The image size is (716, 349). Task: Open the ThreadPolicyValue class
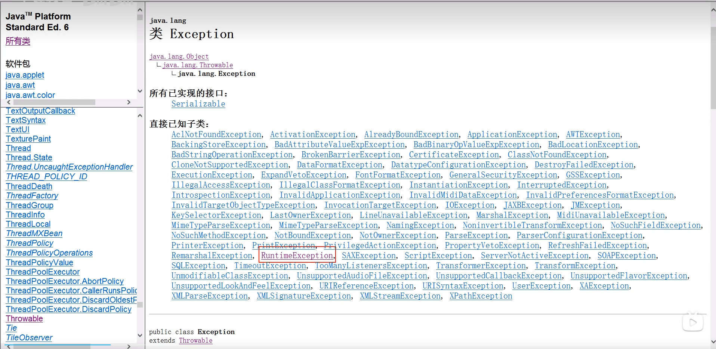(40, 263)
